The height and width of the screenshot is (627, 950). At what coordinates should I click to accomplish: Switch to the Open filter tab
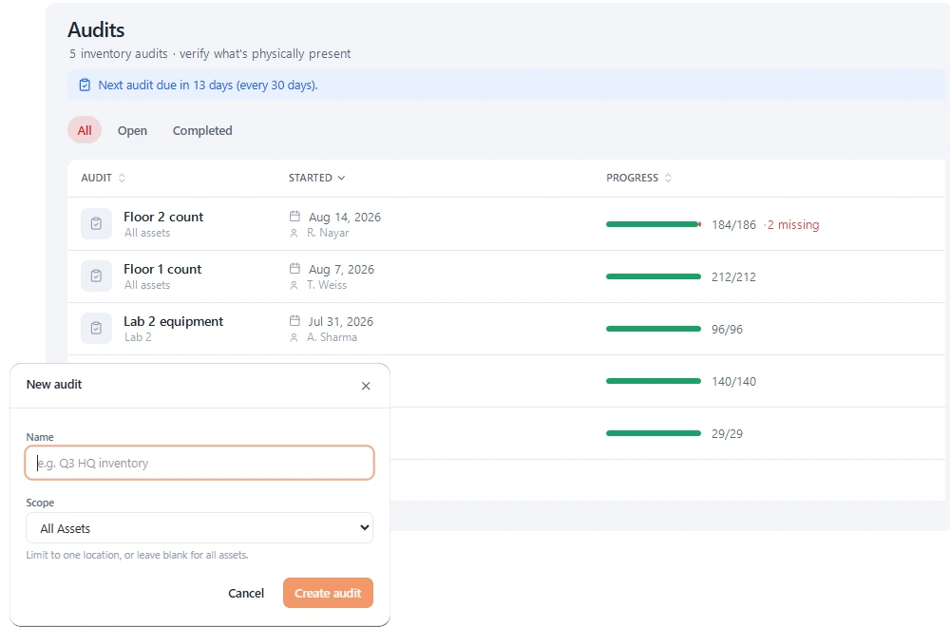132,130
